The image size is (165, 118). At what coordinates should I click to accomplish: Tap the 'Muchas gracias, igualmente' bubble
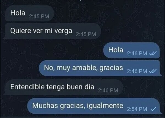point(95,106)
